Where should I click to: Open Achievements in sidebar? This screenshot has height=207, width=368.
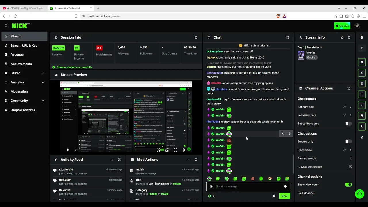(x=24, y=64)
